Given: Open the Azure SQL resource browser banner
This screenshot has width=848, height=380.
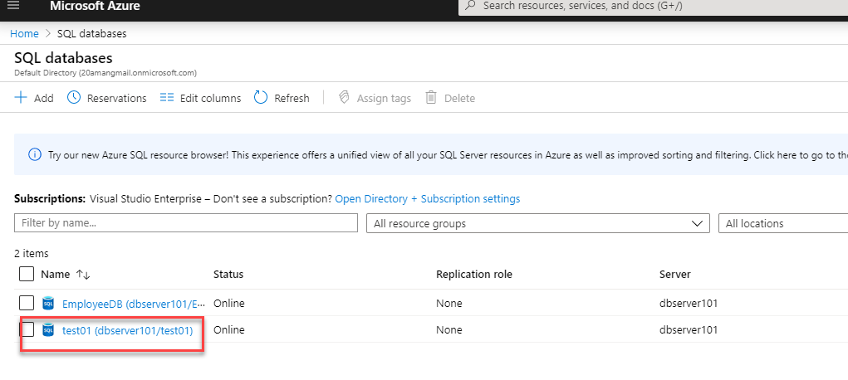Looking at the screenshot, I should coord(431,154).
